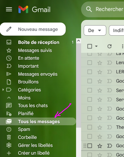
Task: Click the unread count 1 beside Boîte de réception
Action: (73, 42)
